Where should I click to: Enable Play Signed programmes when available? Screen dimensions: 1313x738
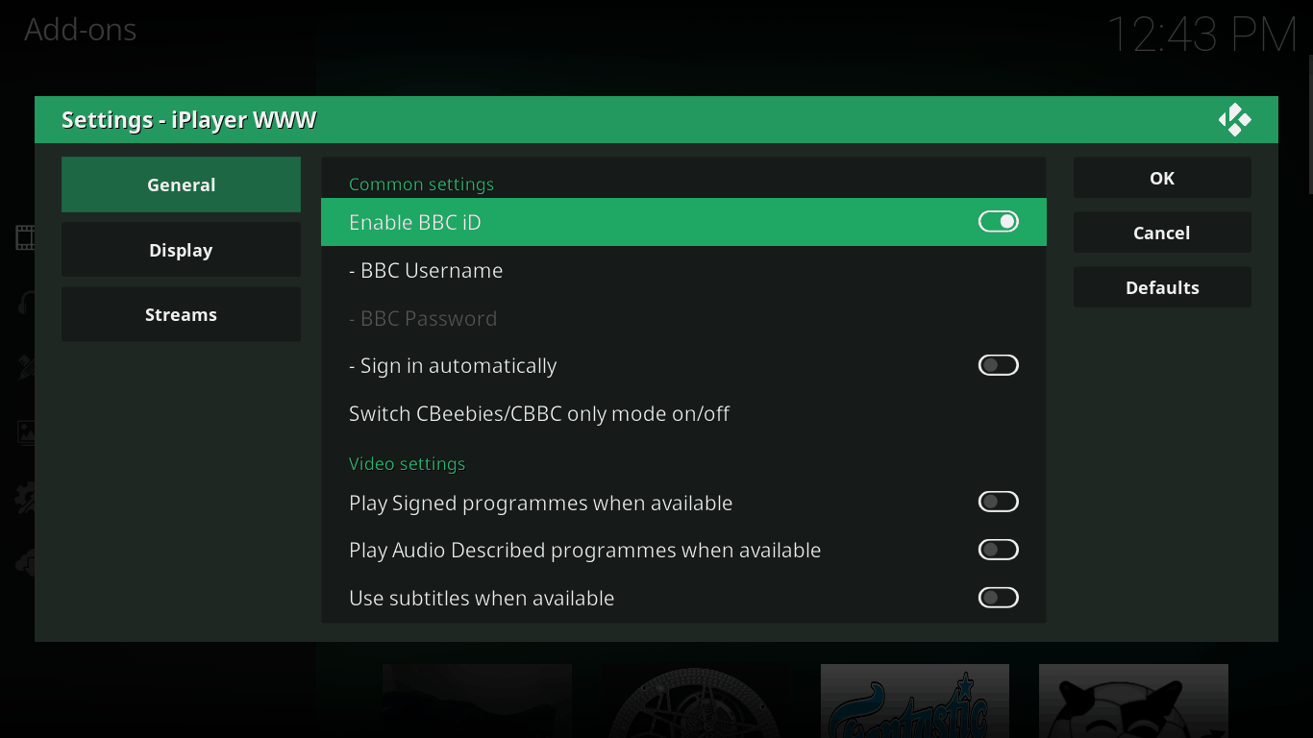pyautogui.click(x=998, y=502)
